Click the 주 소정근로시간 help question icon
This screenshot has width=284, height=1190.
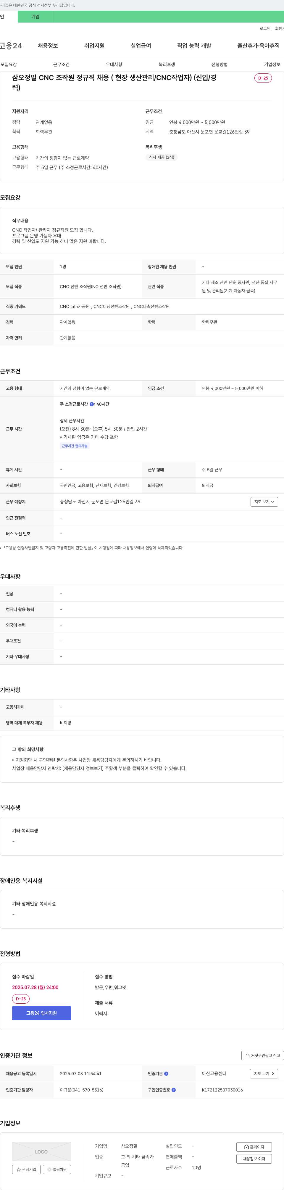(x=92, y=404)
